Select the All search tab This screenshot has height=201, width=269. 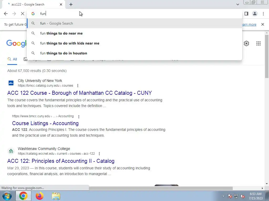coord(12,59)
